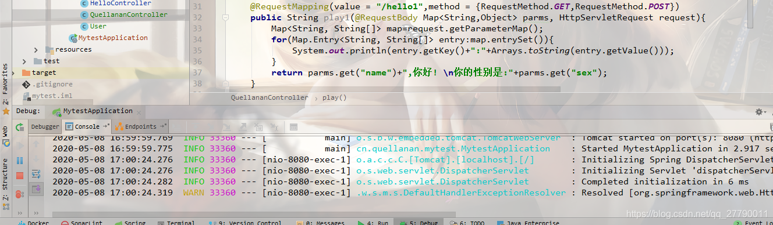Viewport: 773px width, 225px height.
Task: Click the Drop Frame debug toolbar icon
Action: tap(258, 126)
